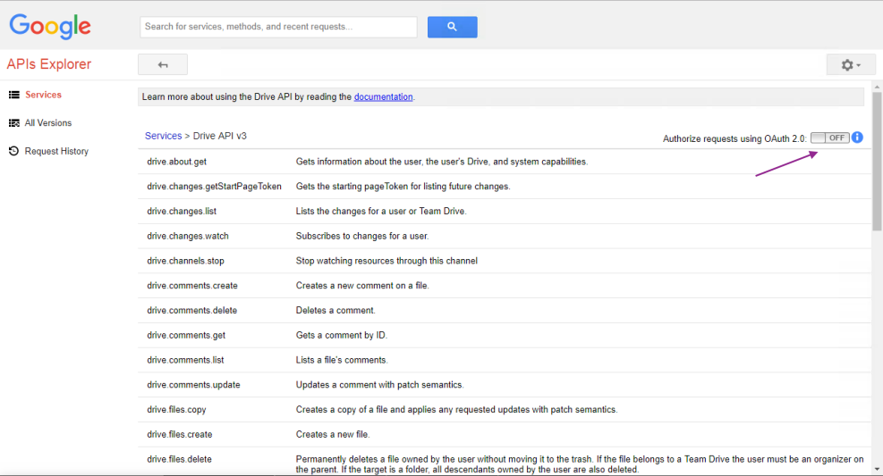Image resolution: width=883 pixels, height=476 pixels.
Task: Click the scrollbar up arrow
Action: coord(877,88)
